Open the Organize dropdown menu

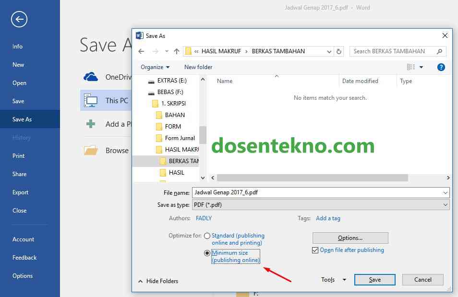[155, 67]
